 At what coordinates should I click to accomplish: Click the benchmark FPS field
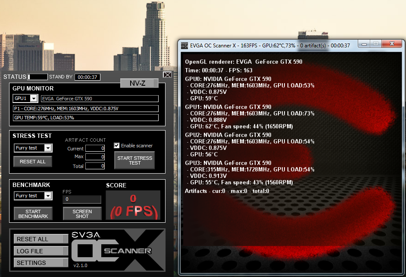(x=82, y=199)
